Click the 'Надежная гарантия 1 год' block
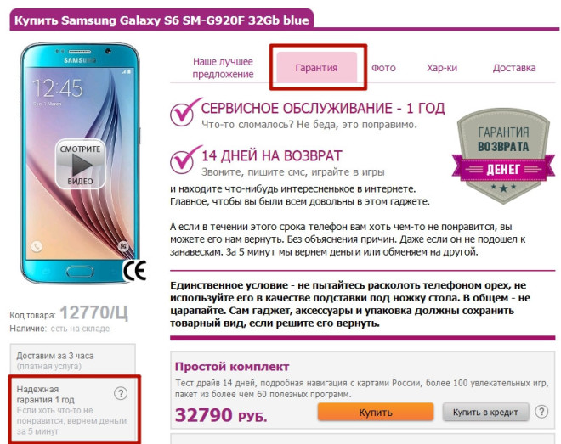The height and width of the screenshot is (444, 561). tap(72, 410)
